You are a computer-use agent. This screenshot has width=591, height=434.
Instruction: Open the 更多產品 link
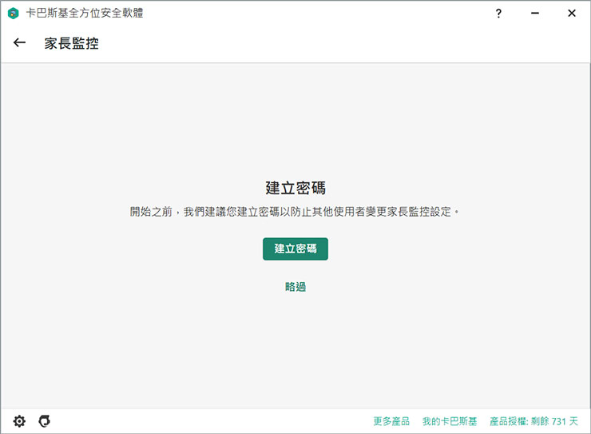pyautogui.click(x=391, y=421)
